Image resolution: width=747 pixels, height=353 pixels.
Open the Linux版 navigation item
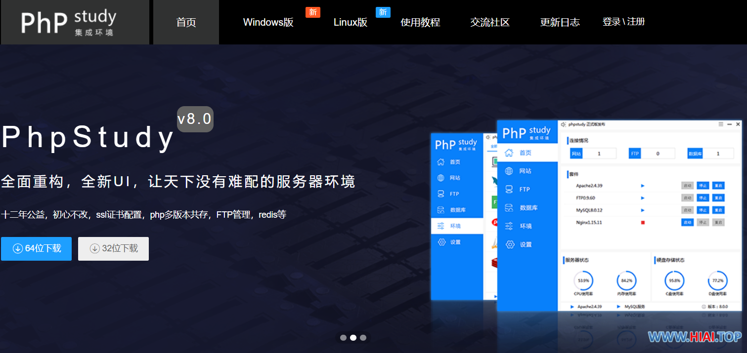[x=351, y=22]
